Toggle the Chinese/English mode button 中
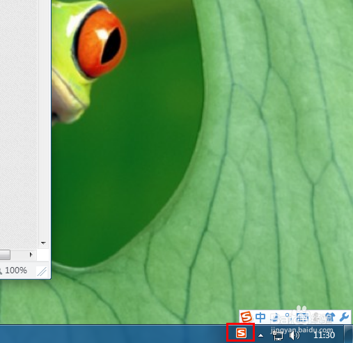Screen dimensions: 353x343 click(260, 317)
